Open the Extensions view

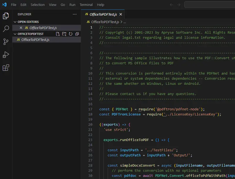(6, 68)
